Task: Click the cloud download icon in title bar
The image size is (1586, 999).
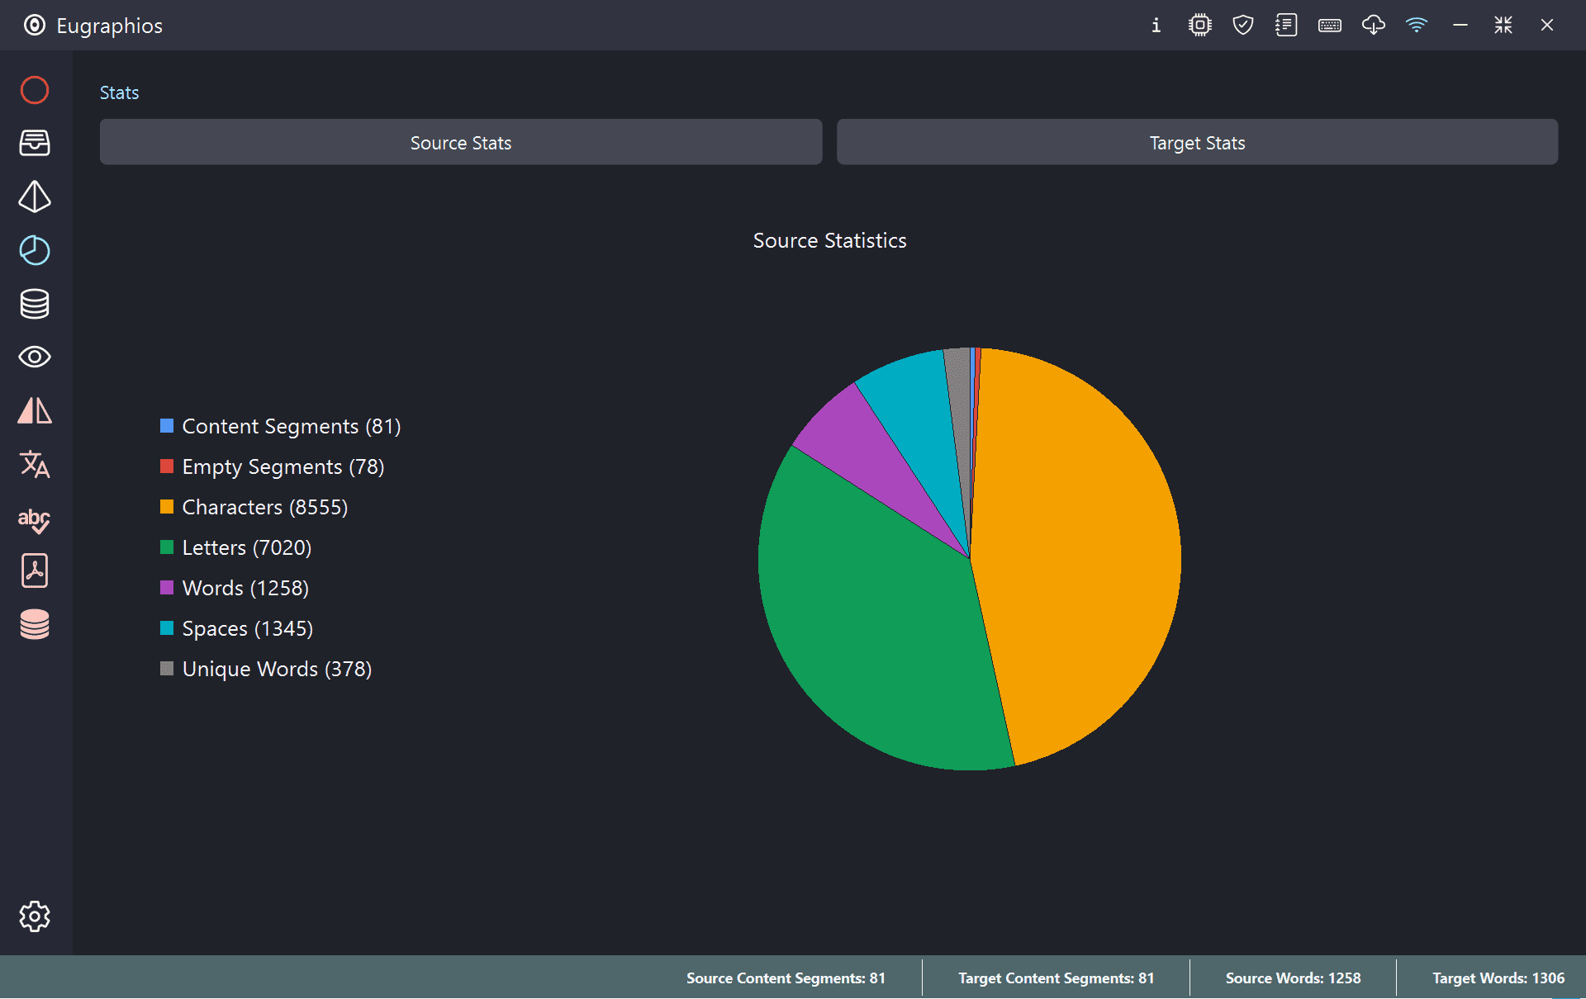Action: (x=1373, y=26)
